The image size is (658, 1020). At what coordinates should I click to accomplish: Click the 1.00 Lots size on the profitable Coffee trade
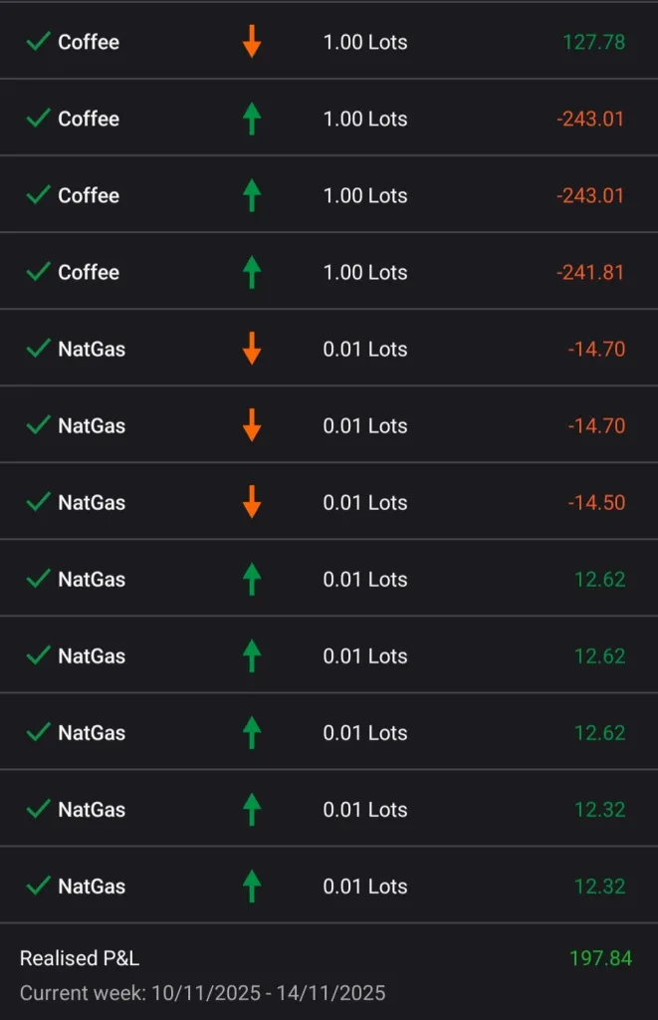tap(365, 42)
